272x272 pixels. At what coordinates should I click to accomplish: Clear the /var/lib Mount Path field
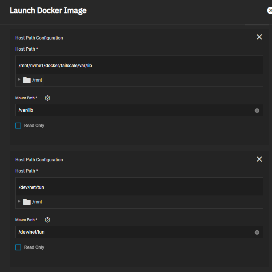point(257,111)
